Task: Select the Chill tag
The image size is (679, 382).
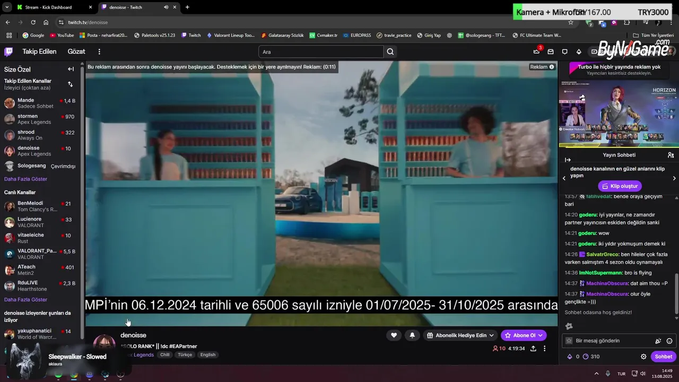Action: tap(165, 354)
